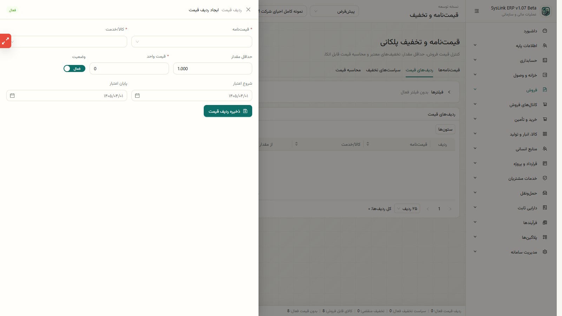Click ردیف column header

coord(443,144)
